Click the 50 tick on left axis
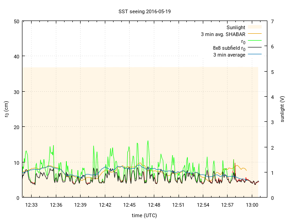 click(x=16, y=21)
